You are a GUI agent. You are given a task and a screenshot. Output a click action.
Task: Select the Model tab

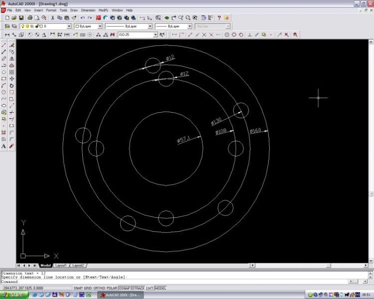[x=45, y=266]
